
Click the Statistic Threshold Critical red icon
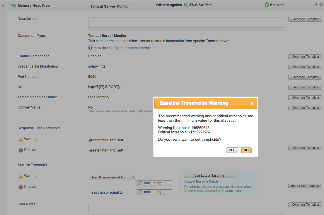[x=21, y=187]
